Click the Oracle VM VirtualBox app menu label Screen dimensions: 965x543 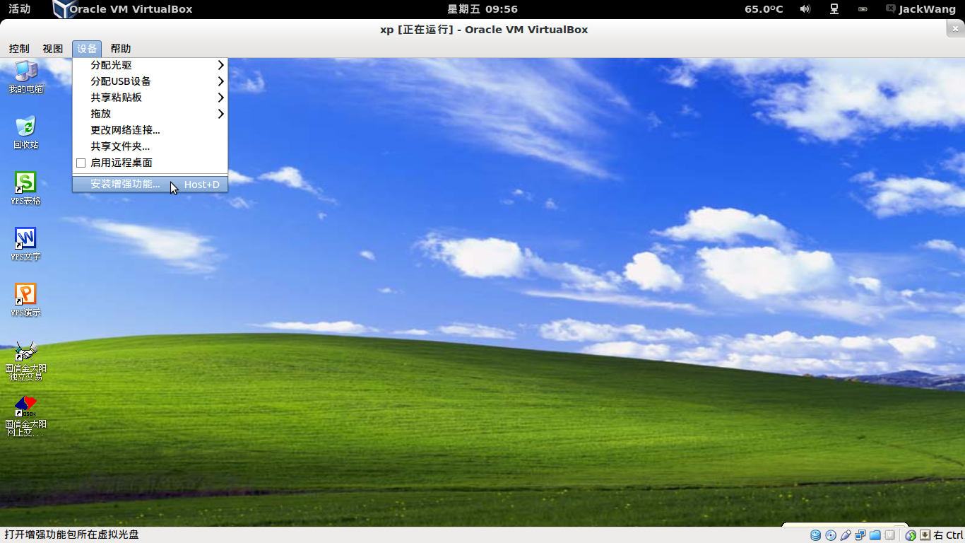click(131, 9)
